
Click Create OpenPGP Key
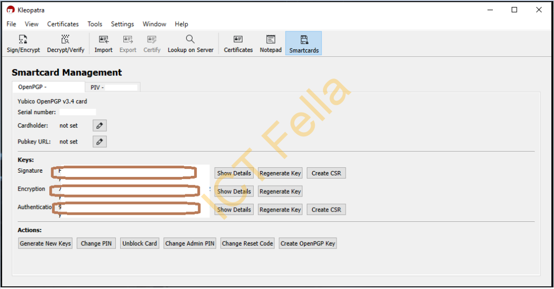coord(308,244)
